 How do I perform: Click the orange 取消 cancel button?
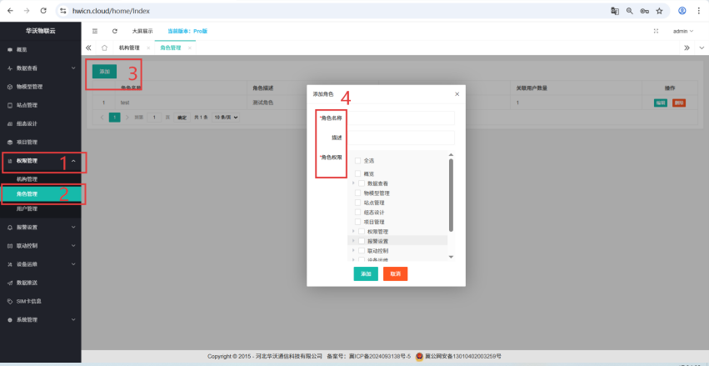[395, 273]
